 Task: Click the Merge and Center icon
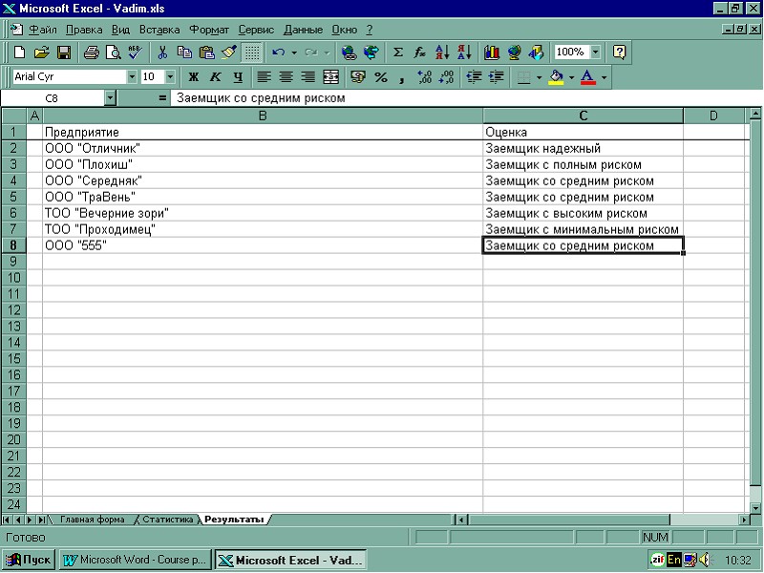click(x=331, y=76)
